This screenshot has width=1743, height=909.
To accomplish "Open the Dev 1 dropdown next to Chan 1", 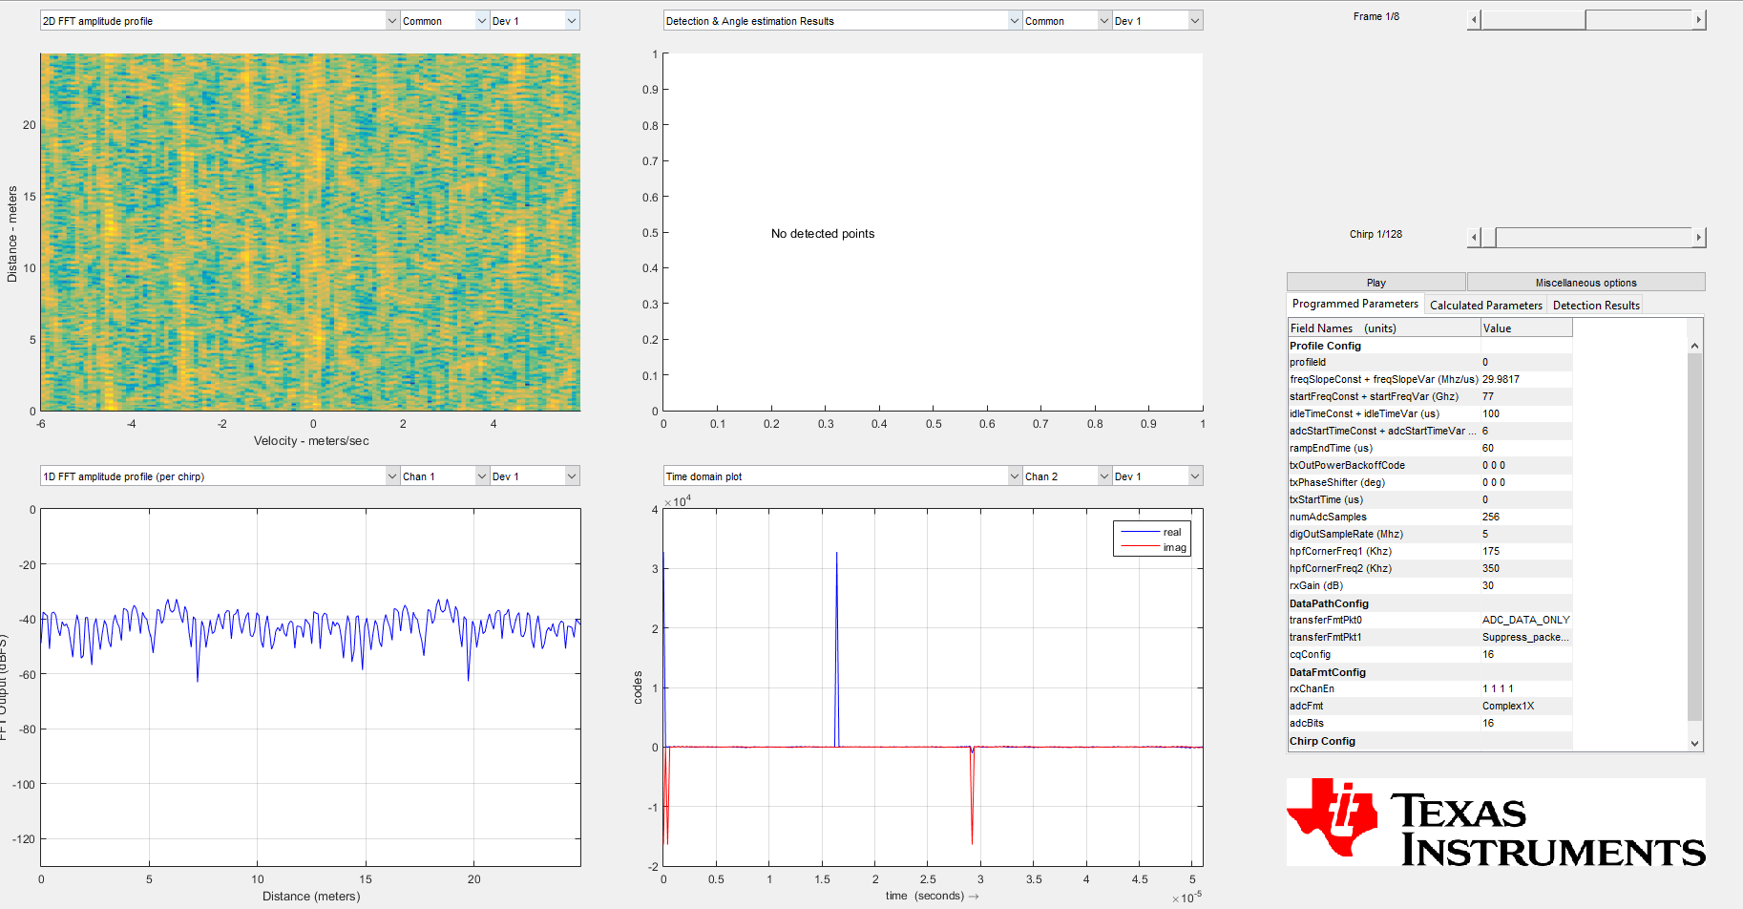I will tap(535, 476).
